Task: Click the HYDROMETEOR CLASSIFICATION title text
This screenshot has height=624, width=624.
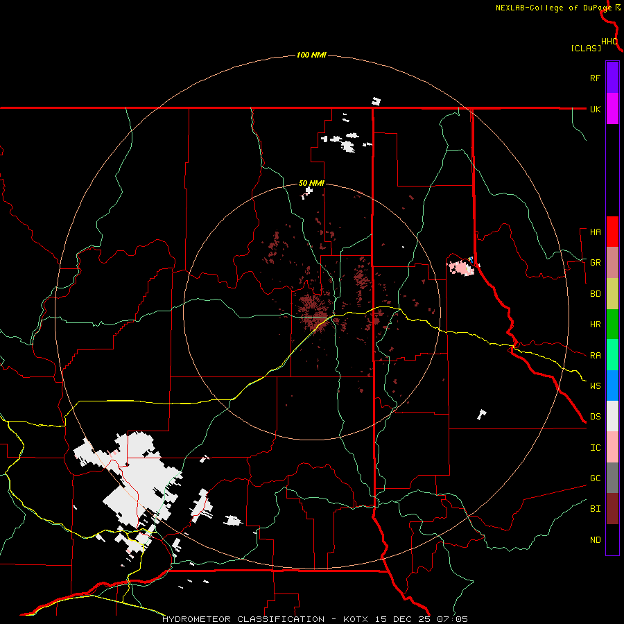Action: pos(243,619)
